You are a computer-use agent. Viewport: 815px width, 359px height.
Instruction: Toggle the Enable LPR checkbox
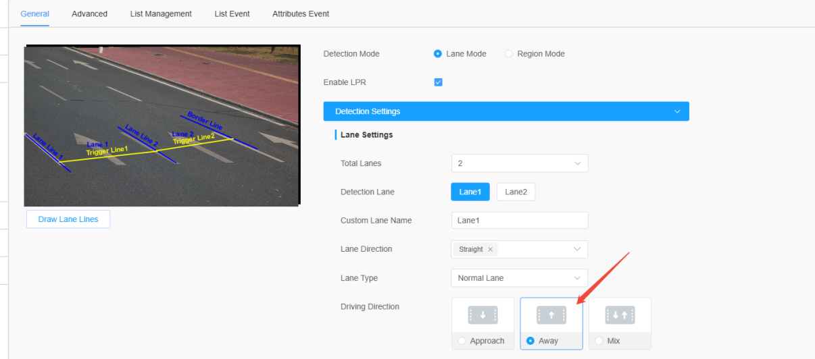pyautogui.click(x=438, y=82)
